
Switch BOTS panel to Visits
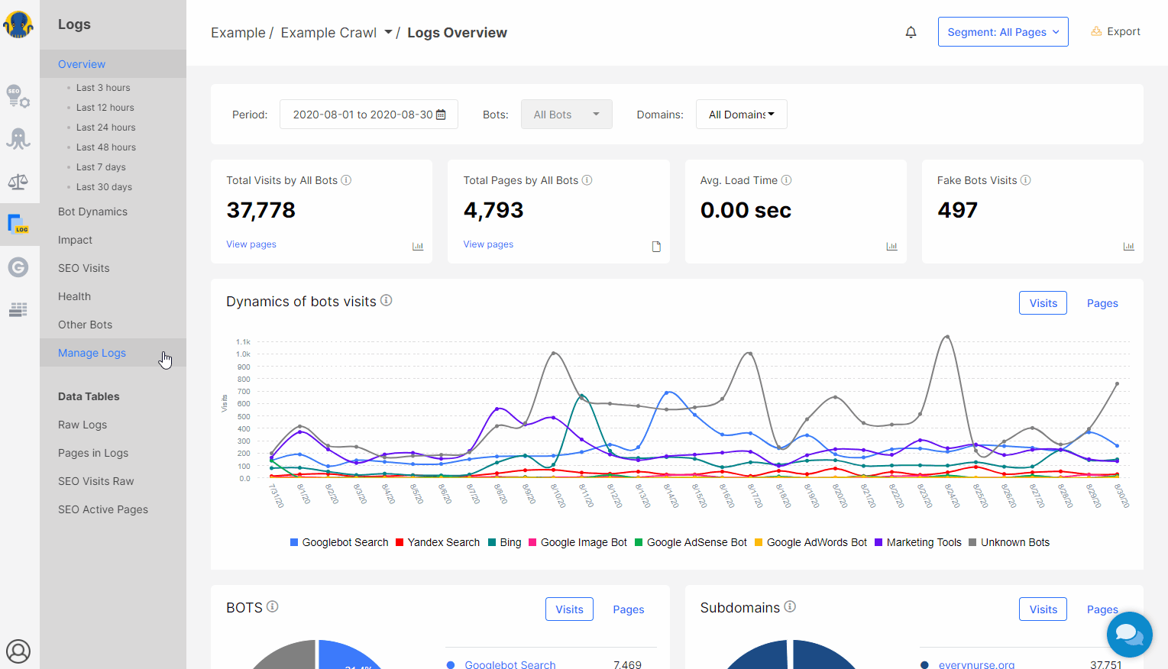pyautogui.click(x=569, y=609)
